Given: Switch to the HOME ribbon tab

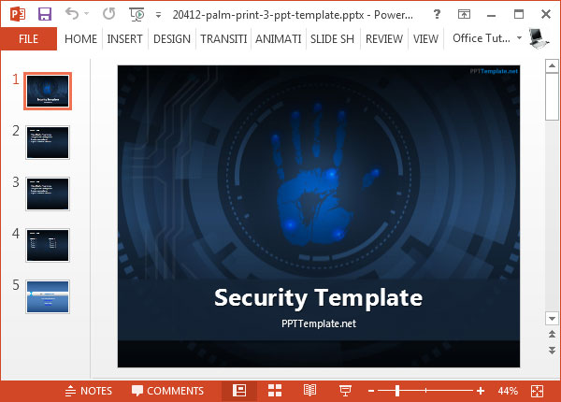Looking at the screenshot, I should click(x=80, y=38).
